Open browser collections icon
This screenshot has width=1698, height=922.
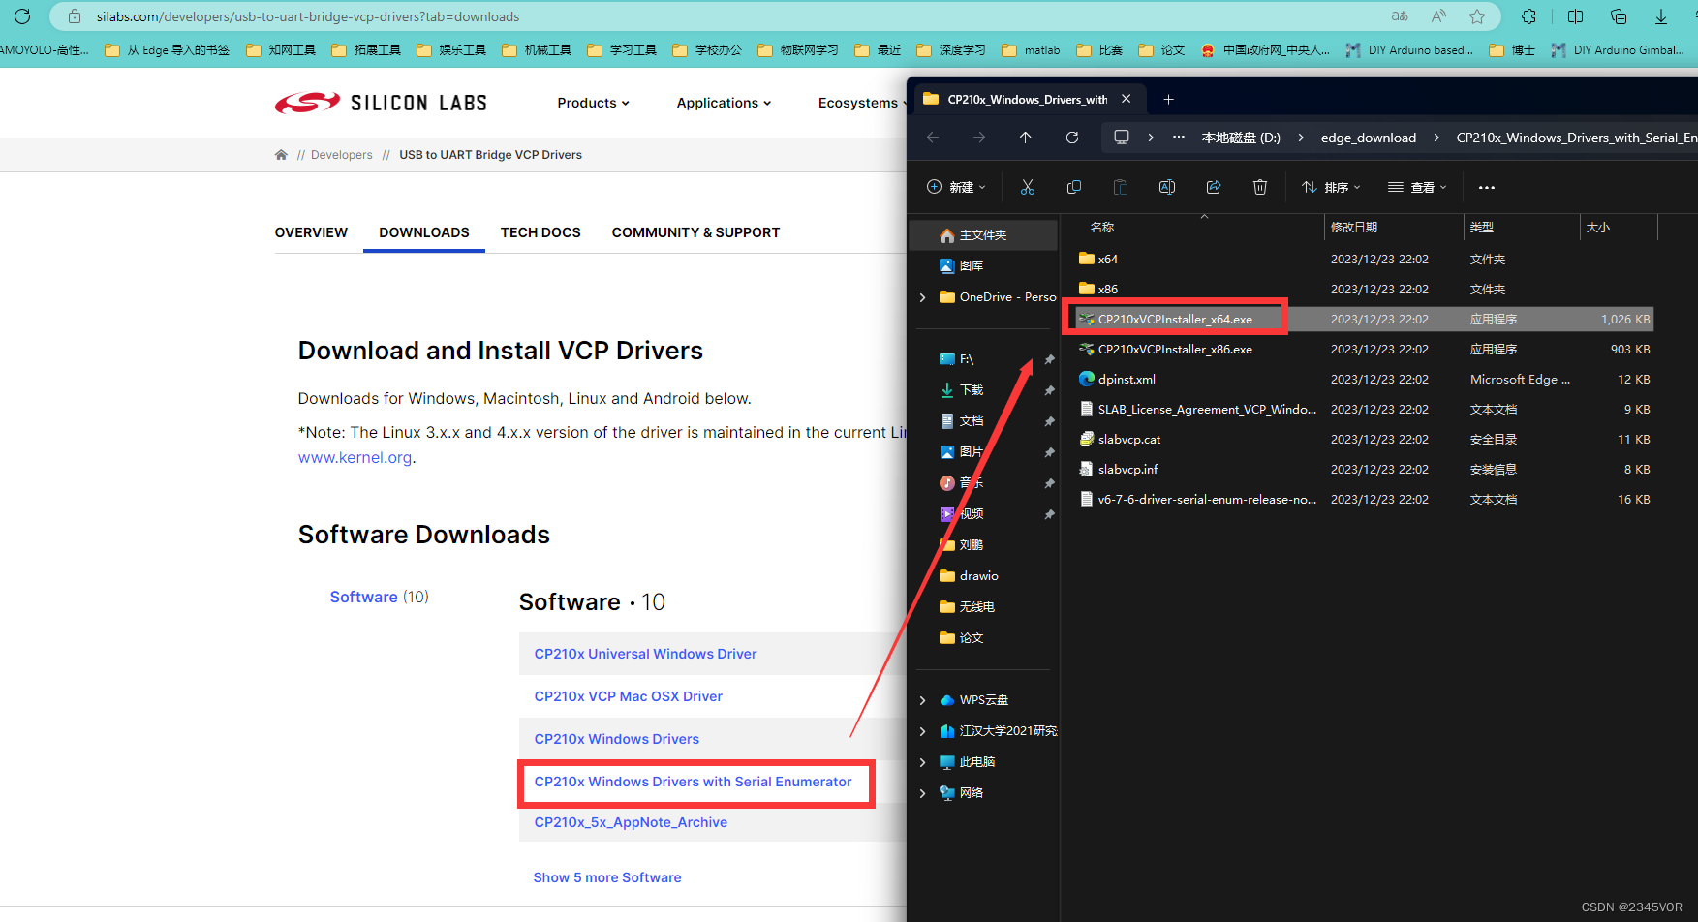coord(1619,16)
